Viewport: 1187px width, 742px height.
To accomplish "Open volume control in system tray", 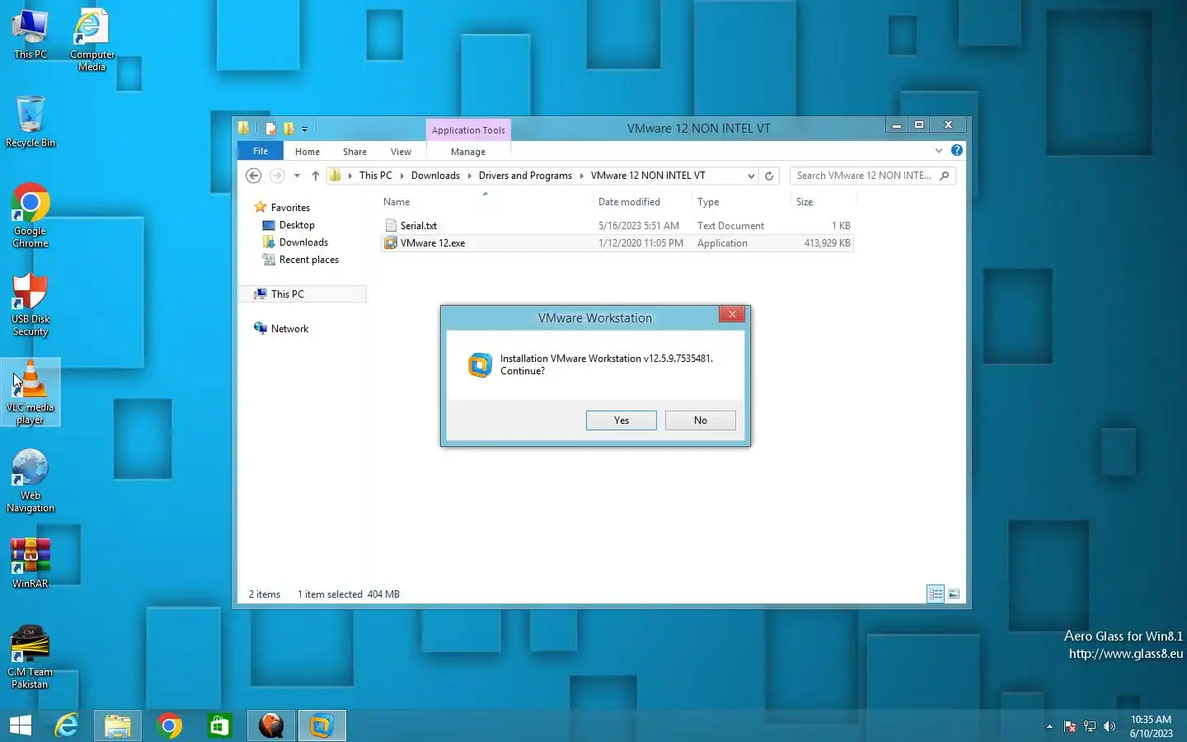I will 1110,726.
